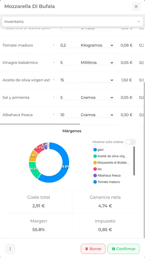The height and width of the screenshot is (258, 145).
Task: Close the Mozzarella Di Bufala panel
Action: click(136, 6)
